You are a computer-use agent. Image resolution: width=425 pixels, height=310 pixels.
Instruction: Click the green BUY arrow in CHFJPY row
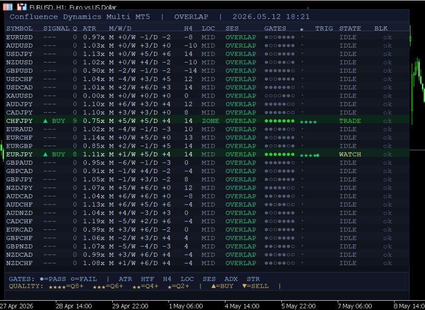click(x=45, y=121)
